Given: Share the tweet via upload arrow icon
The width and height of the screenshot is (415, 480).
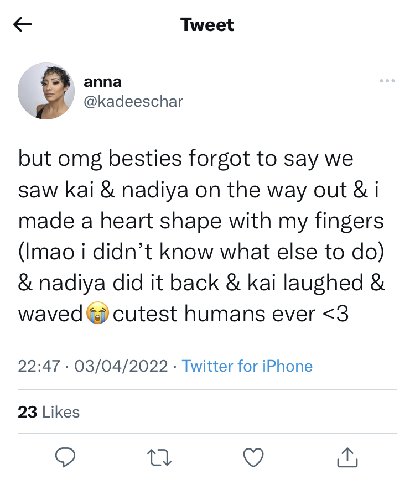Looking at the screenshot, I should (x=347, y=457).
